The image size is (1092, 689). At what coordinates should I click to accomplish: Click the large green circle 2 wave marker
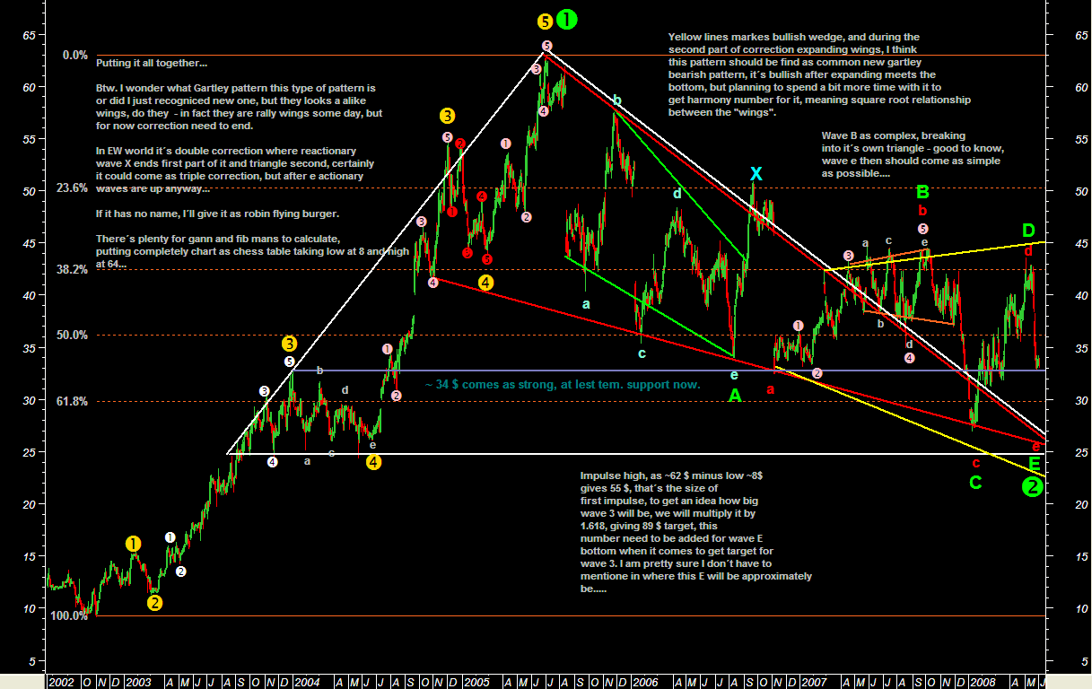click(x=1033, y=487)
